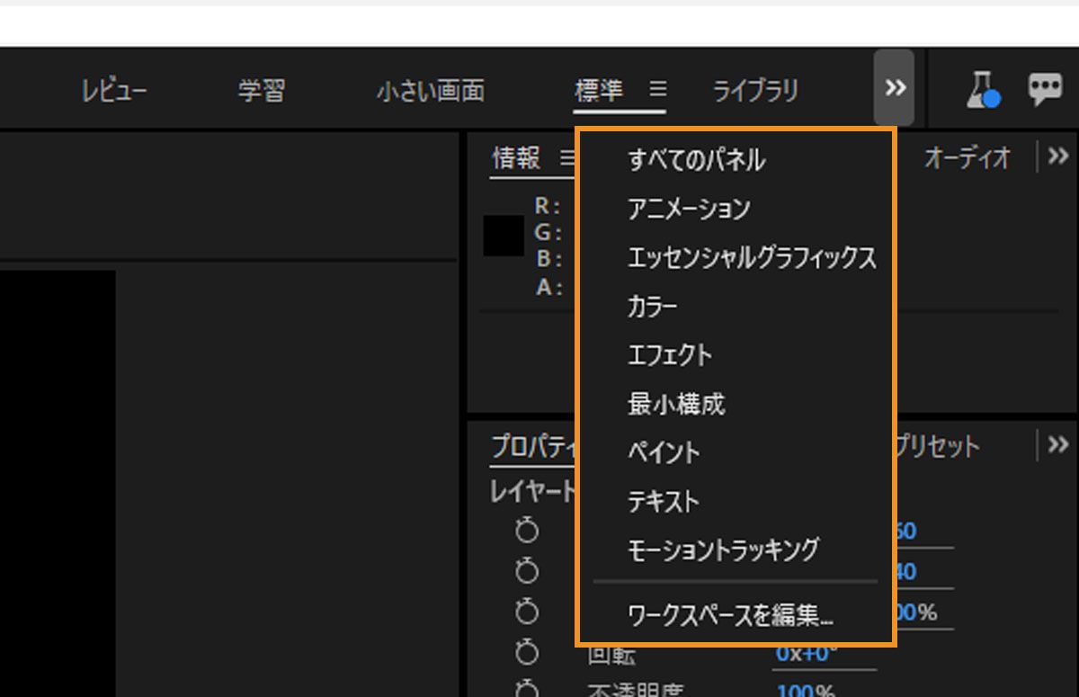The width and height of the screenshot is (1079, 697).
Task: Toggle the stopwatch beside 不透明度
Action: (527, 691)
